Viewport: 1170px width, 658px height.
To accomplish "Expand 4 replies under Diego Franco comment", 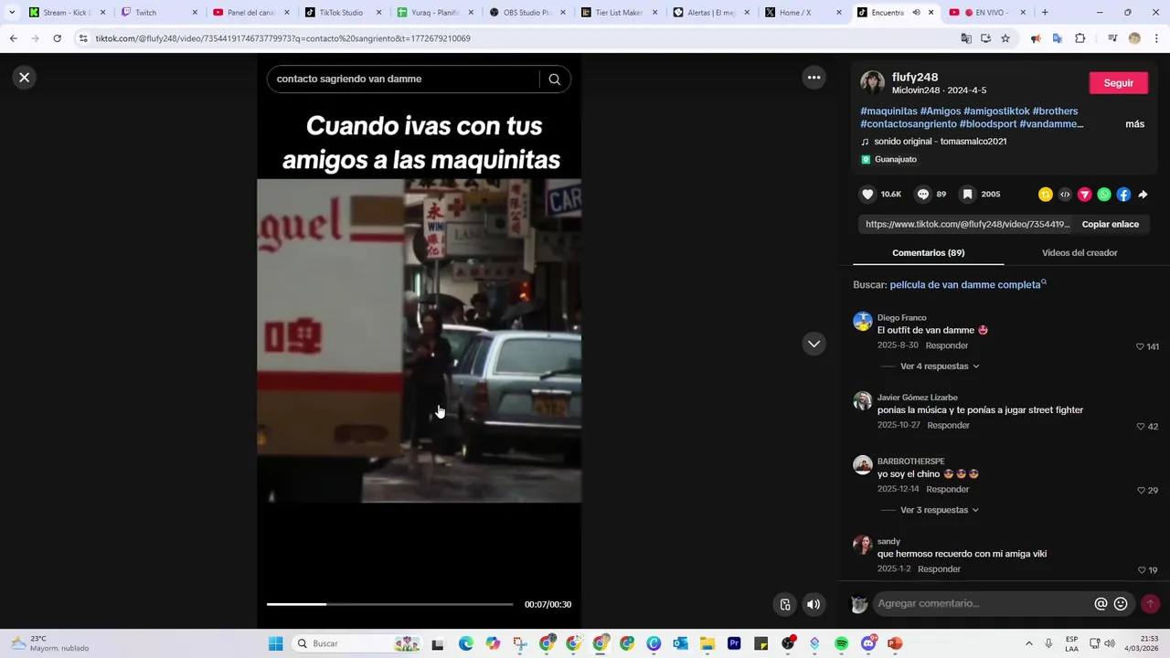I will tap(940, 366).
